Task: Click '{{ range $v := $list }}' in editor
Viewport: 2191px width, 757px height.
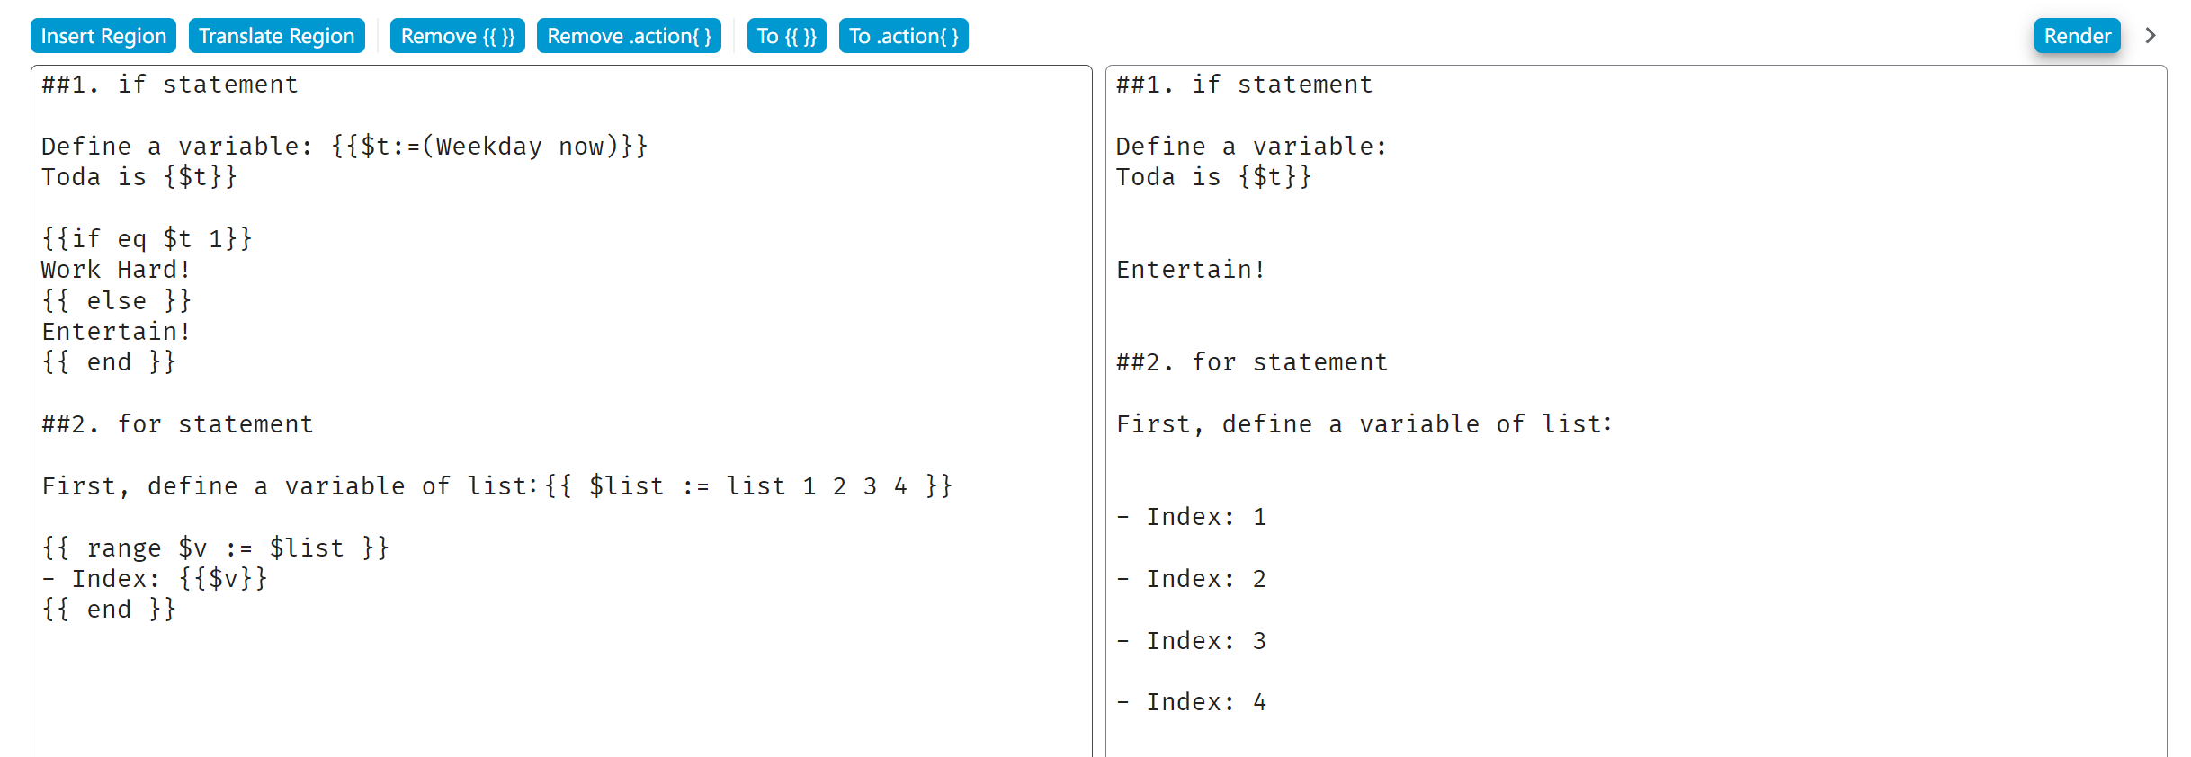Action: pos(215,548)
